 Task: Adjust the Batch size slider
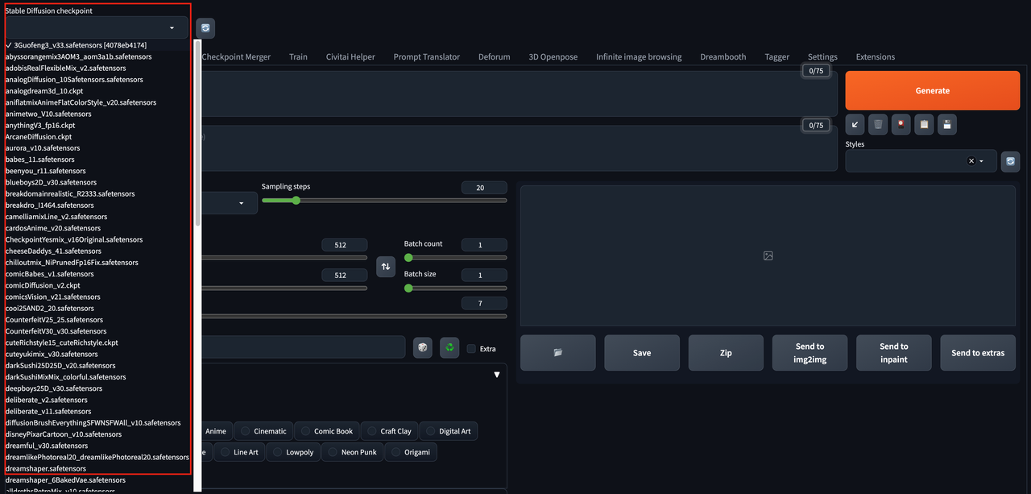455,288
